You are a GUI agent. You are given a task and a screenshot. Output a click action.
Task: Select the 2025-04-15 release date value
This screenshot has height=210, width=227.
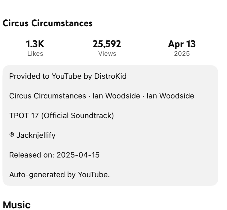pos(78,155)
